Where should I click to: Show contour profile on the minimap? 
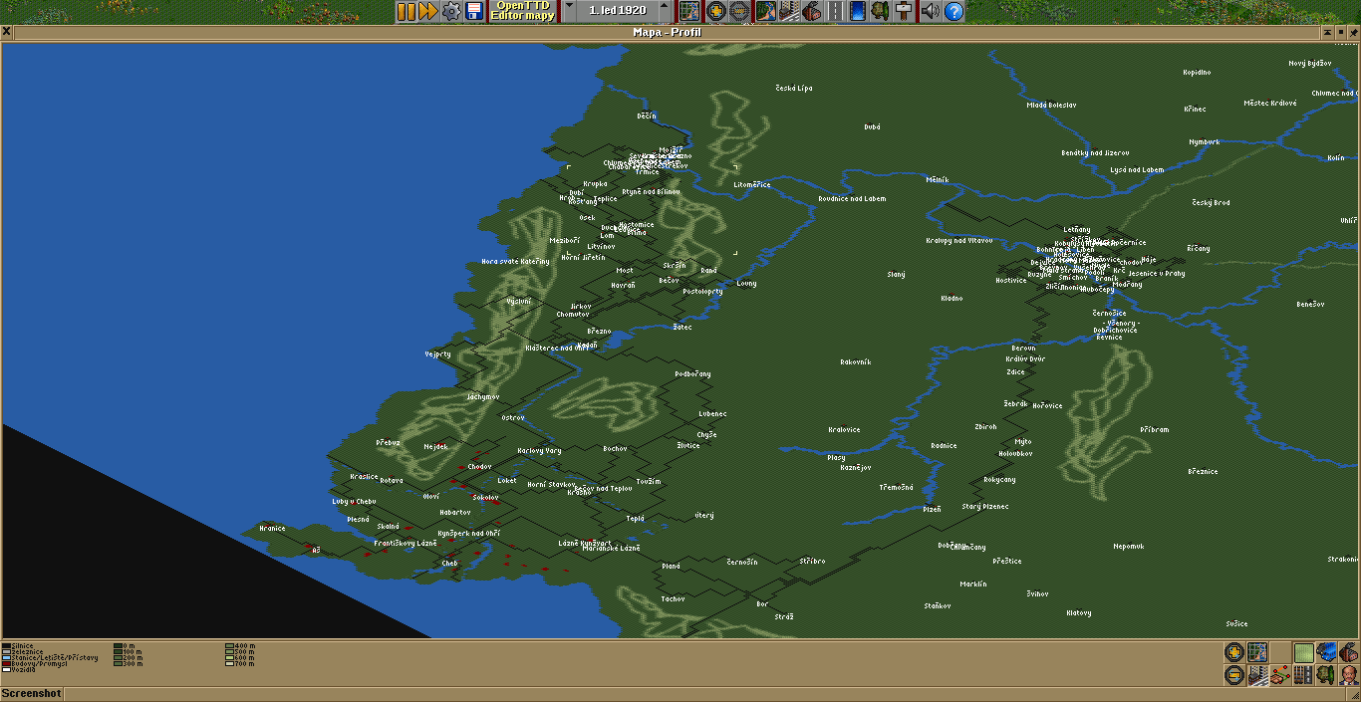1303,652
